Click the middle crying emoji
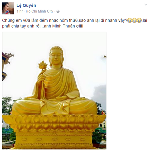This screenshot has width=150, height=153. 134,20
